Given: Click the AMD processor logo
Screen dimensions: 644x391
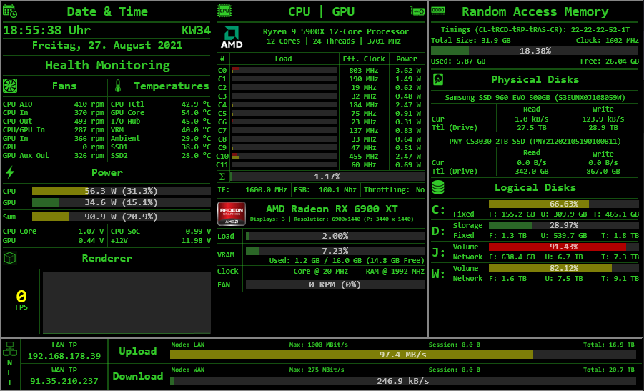Looking at the screenshot, I should (x=232, y=37).
